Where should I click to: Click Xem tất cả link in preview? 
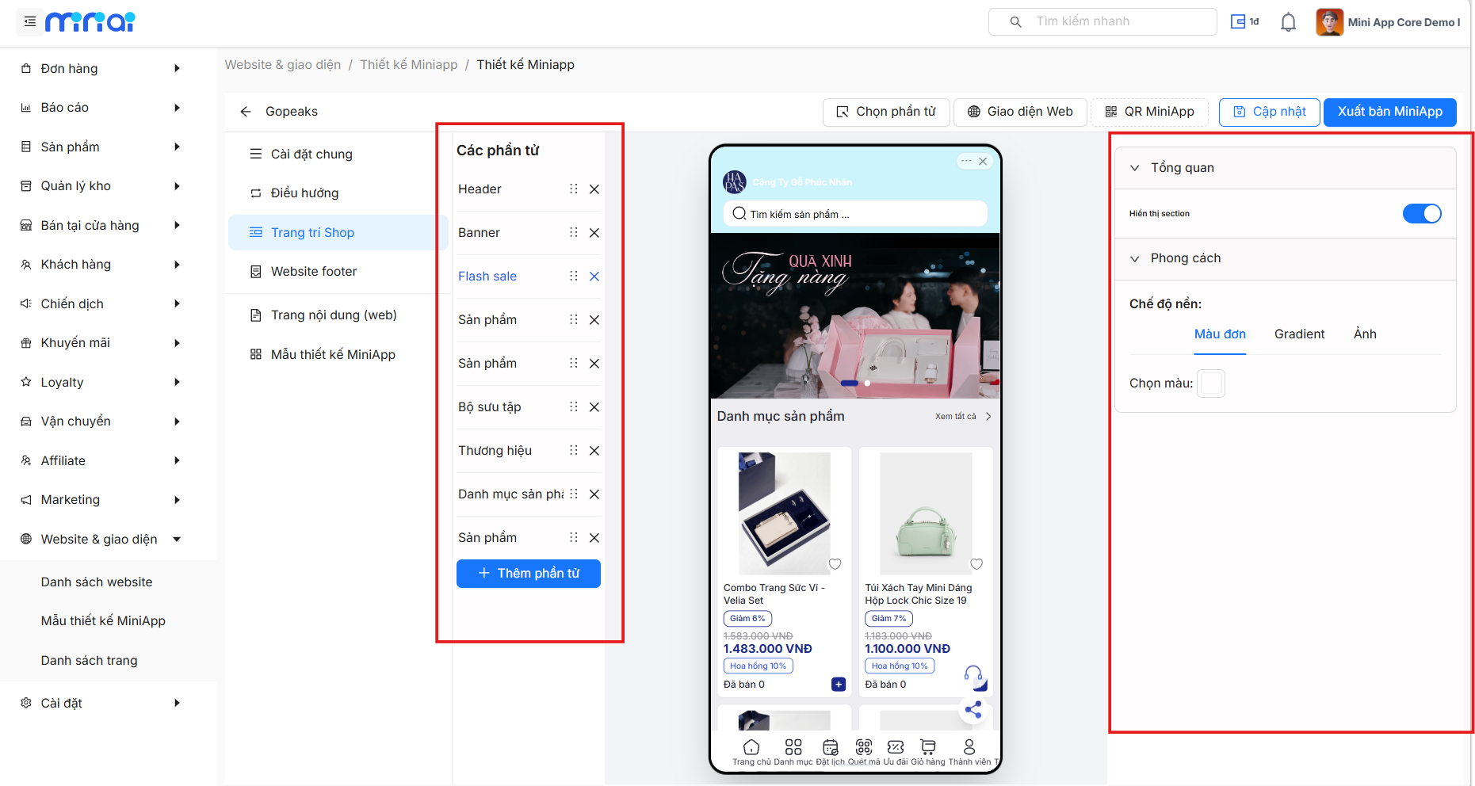pyautogui.click(x=962, y=417)
